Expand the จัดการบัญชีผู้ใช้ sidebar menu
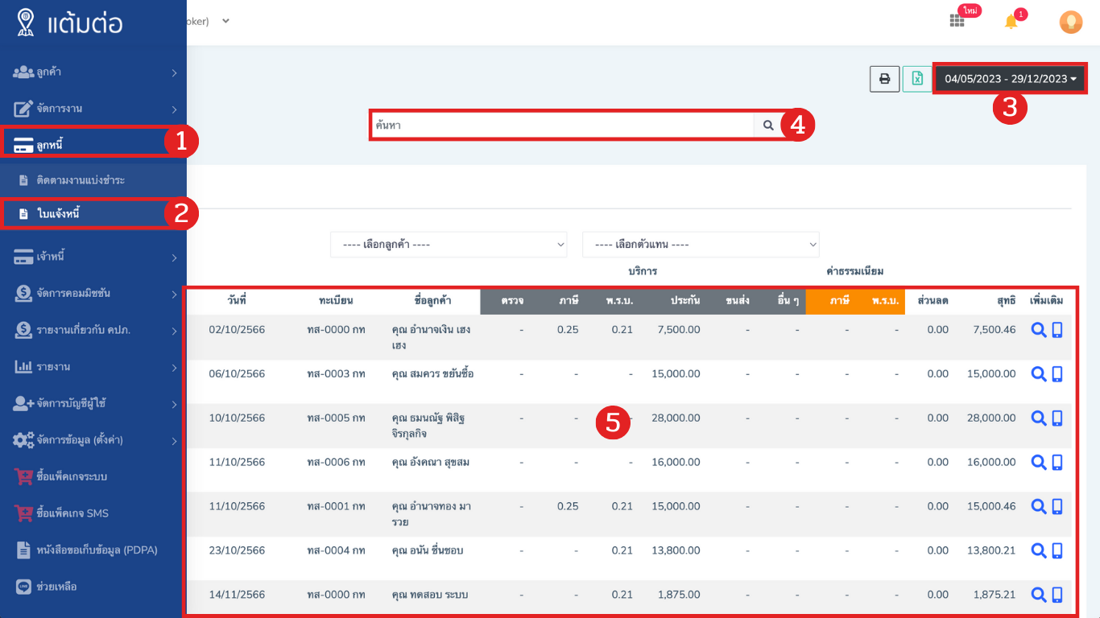The height and width of the screenshot is (618, 1100). click(x=93, y=404)
